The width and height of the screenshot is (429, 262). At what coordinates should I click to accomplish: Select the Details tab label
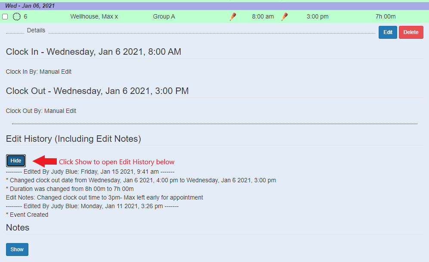(x=36, y=30)
